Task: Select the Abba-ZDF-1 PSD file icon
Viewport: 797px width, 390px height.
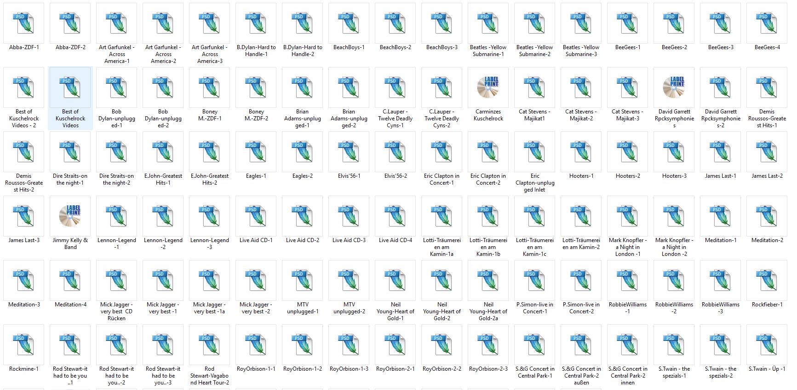Action: 24,23
